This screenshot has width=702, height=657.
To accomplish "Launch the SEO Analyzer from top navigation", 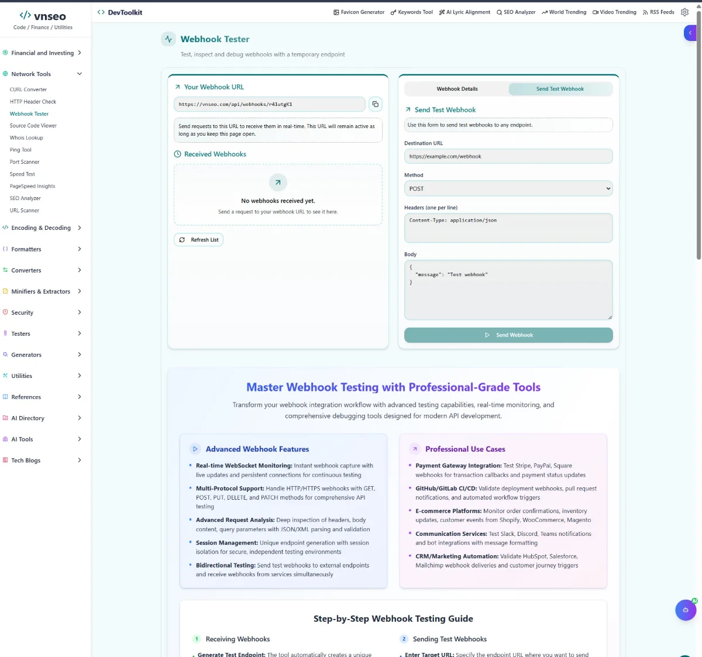I will pos(516,12).
